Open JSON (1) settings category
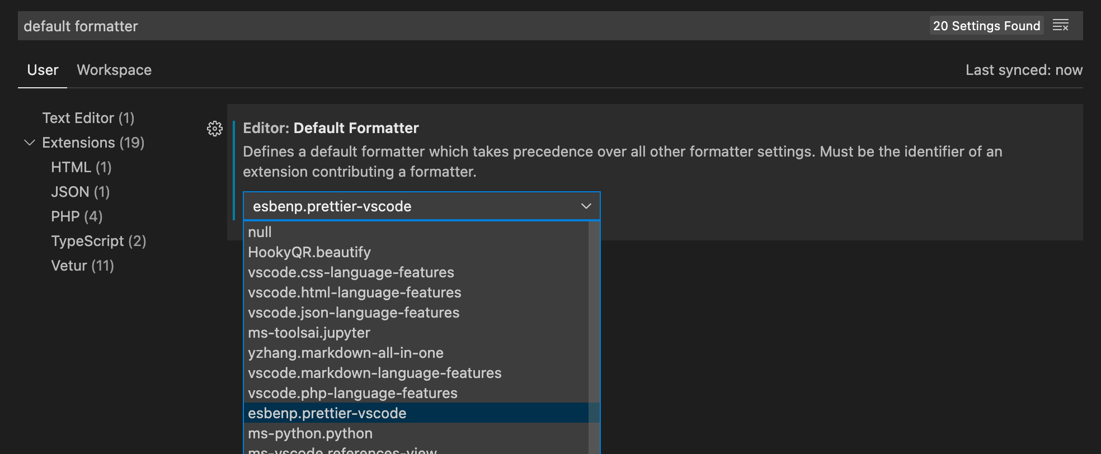Viewport: 1101px width, 454px height. click(x=81, y=192)
